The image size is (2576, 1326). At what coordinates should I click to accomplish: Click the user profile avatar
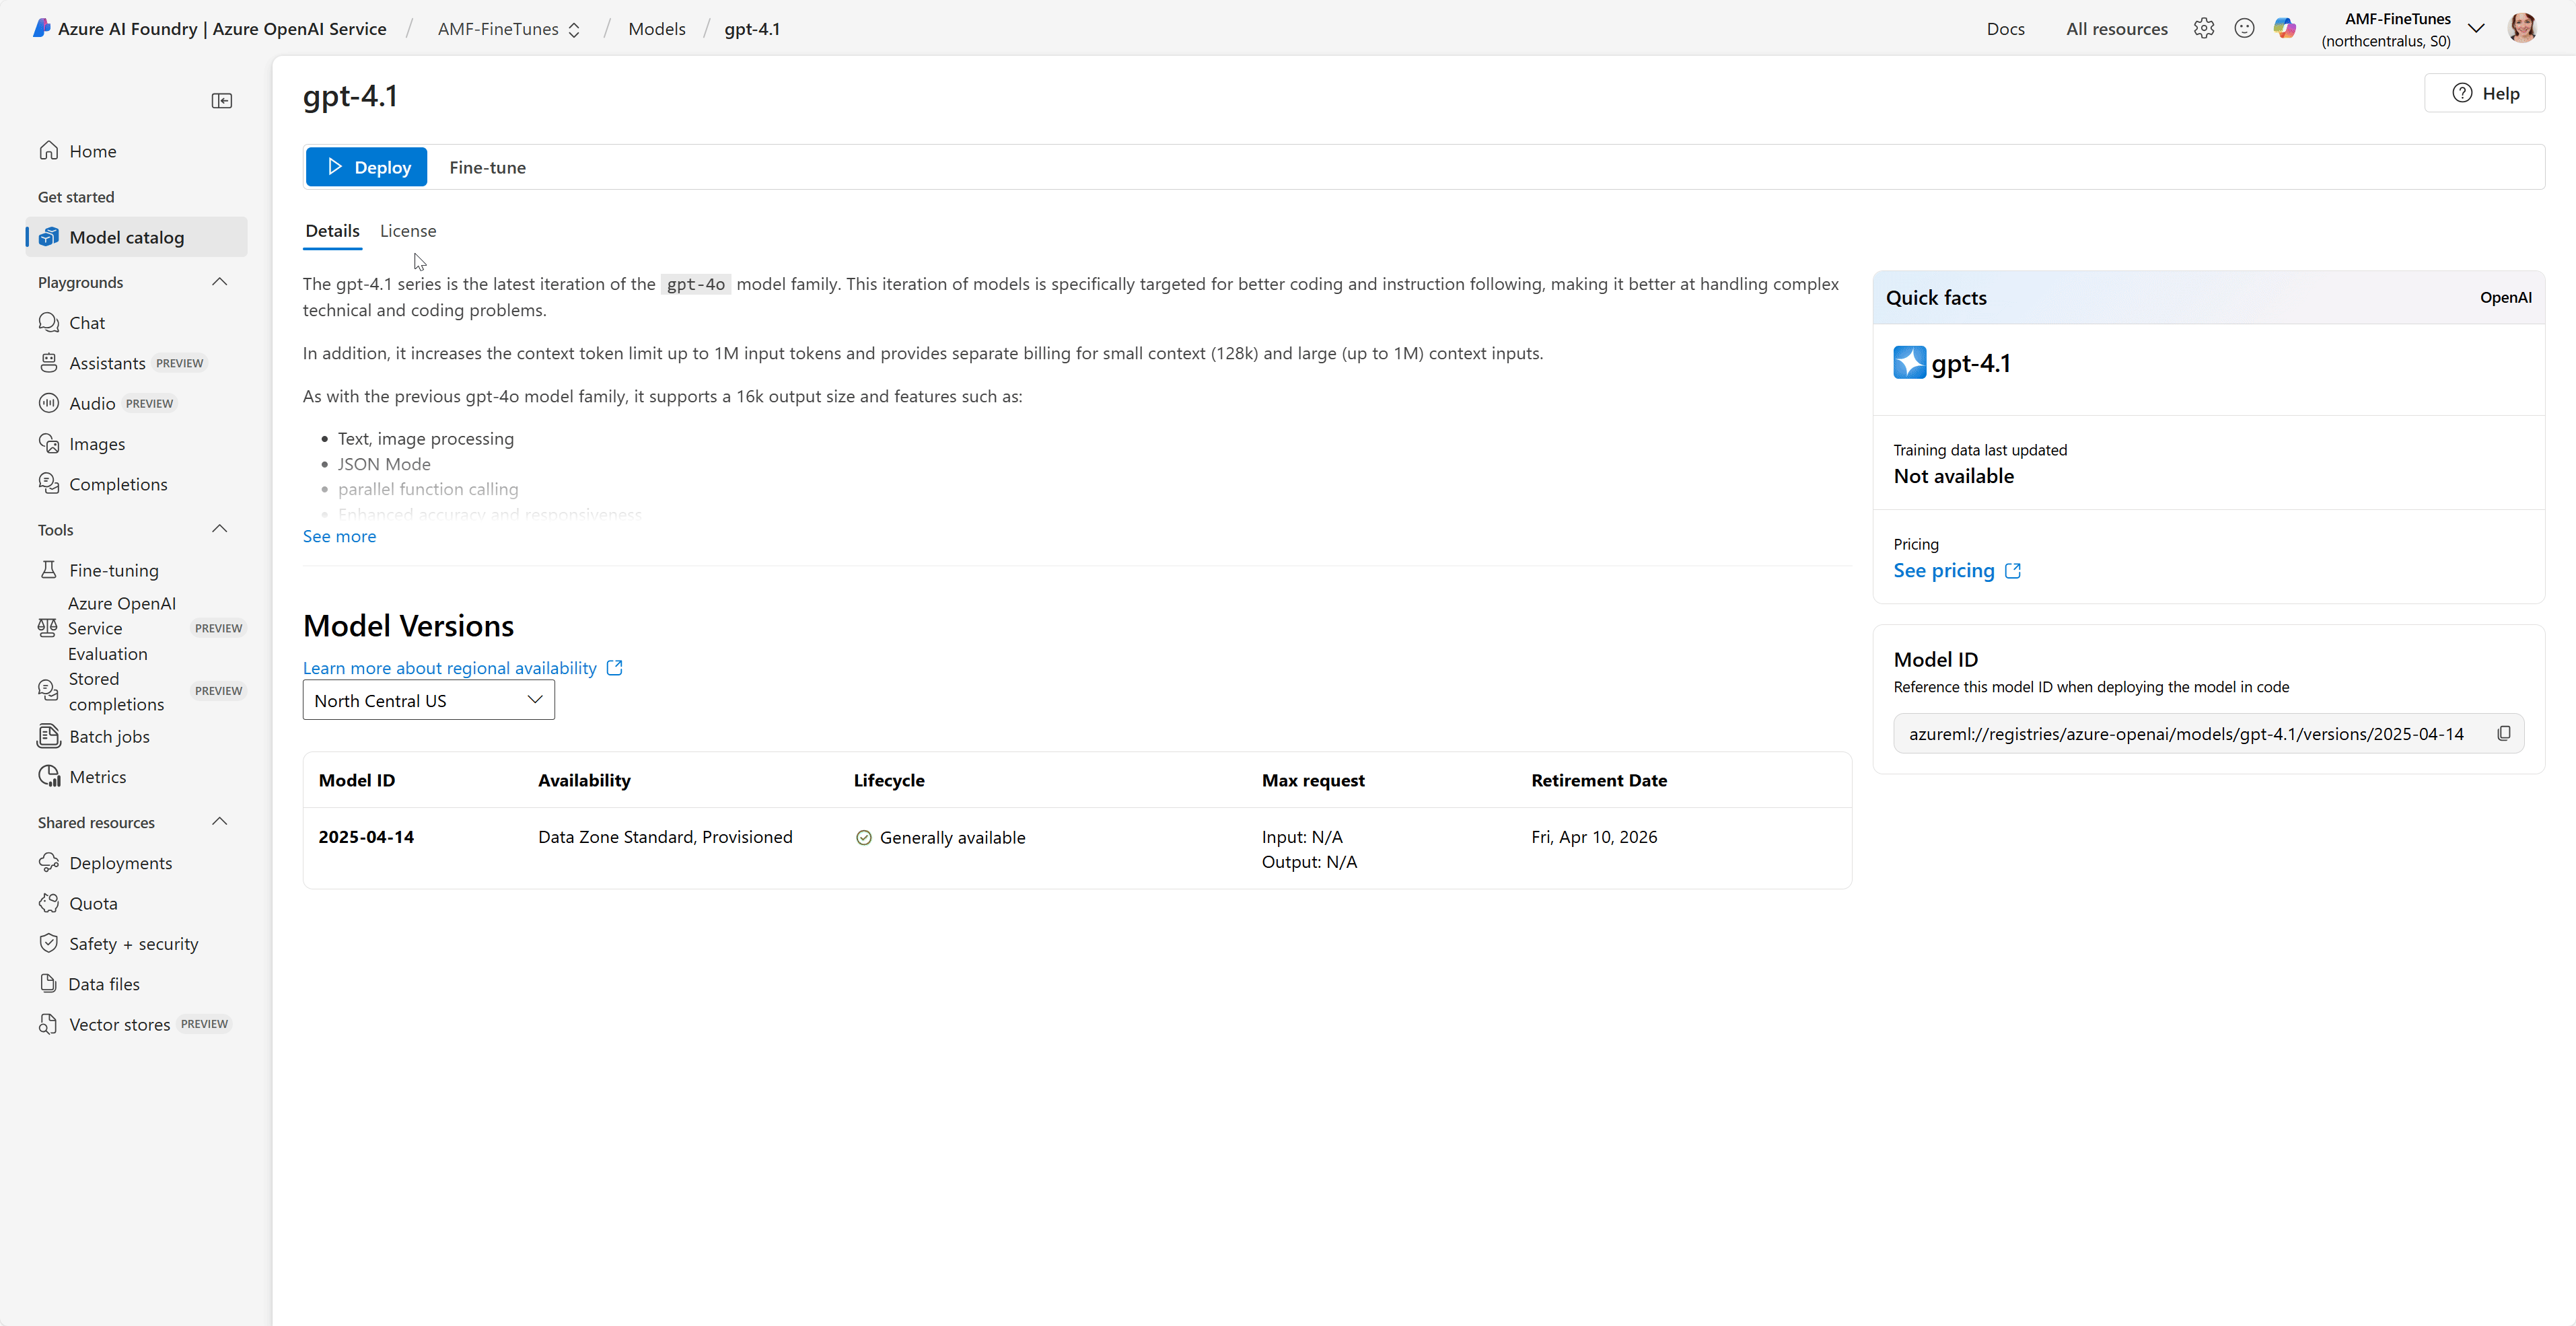(x=2523, y=28)
